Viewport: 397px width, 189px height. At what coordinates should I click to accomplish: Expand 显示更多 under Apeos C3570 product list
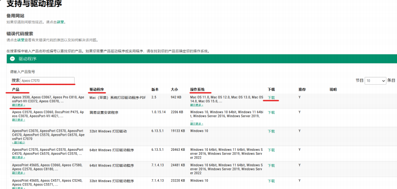coord(19,120)
